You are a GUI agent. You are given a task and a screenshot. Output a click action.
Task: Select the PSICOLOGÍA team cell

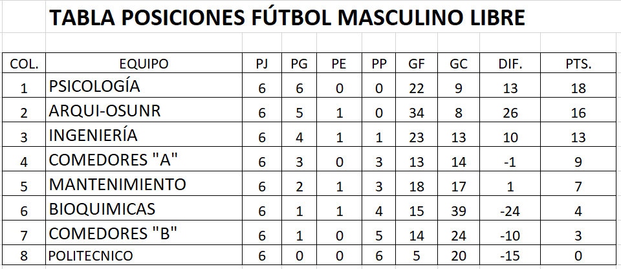pos(144,85)
